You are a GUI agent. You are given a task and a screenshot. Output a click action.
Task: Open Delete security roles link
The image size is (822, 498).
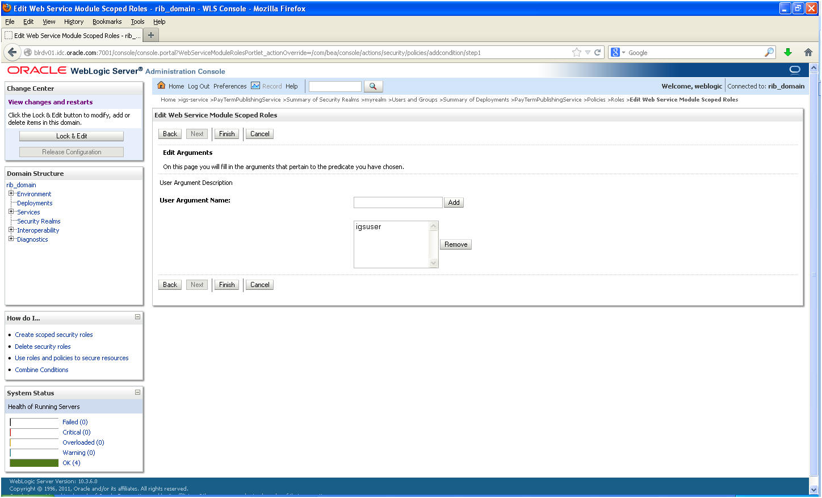click(43, 347)
